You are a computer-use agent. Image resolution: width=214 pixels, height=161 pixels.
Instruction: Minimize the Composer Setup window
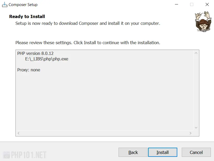(x=176, y=4)
